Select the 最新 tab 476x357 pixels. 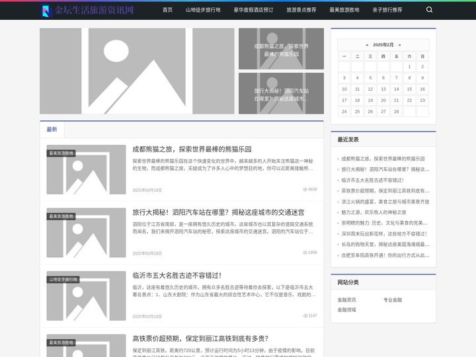click(x=52, y=130)
